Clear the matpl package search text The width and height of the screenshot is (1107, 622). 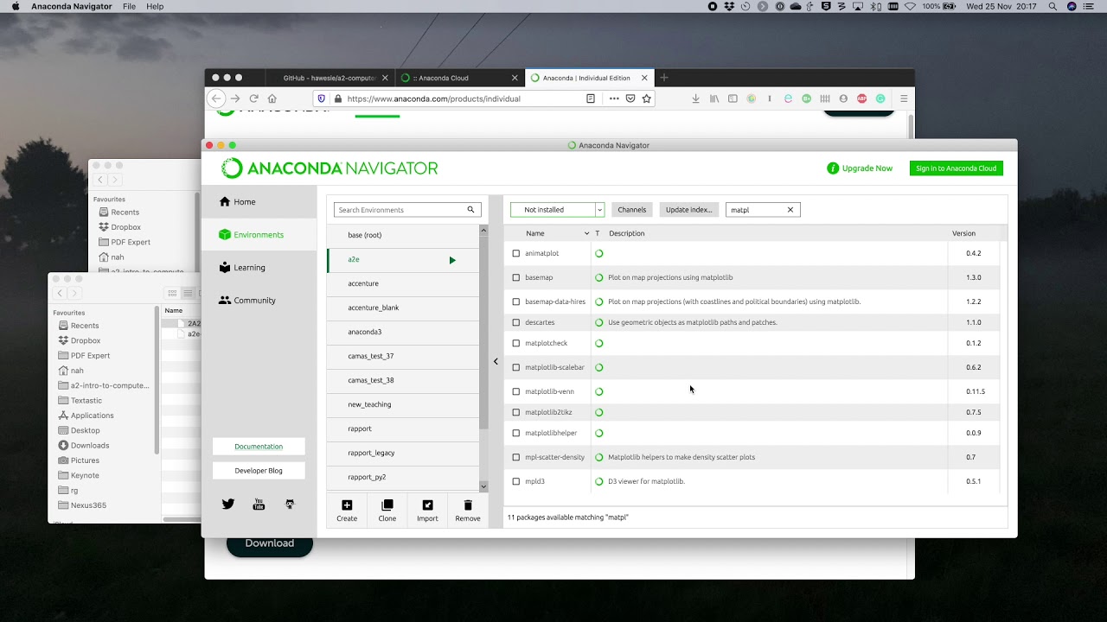(x=790, y=210)
